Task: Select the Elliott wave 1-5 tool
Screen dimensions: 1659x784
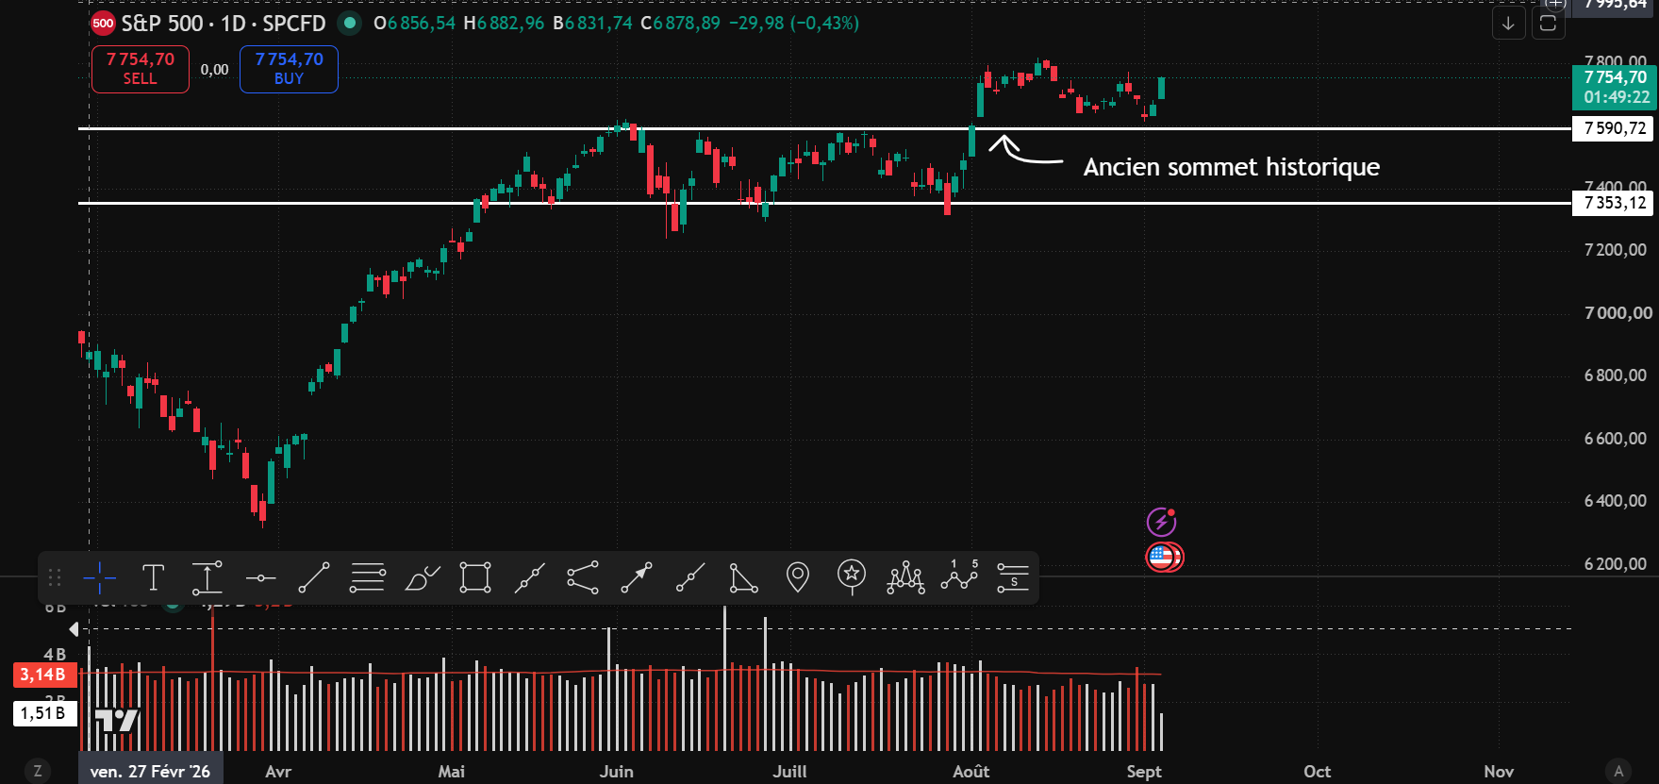Action: coord(959,575)
